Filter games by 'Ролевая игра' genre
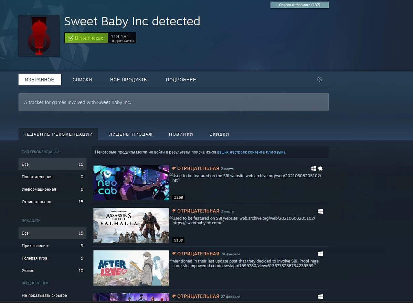The height and width of the screenshot is (303, 413). (x=52, y=258)
